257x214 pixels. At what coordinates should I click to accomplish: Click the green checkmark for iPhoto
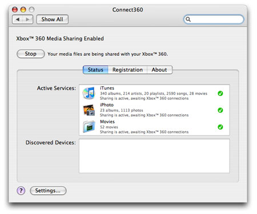220,110
